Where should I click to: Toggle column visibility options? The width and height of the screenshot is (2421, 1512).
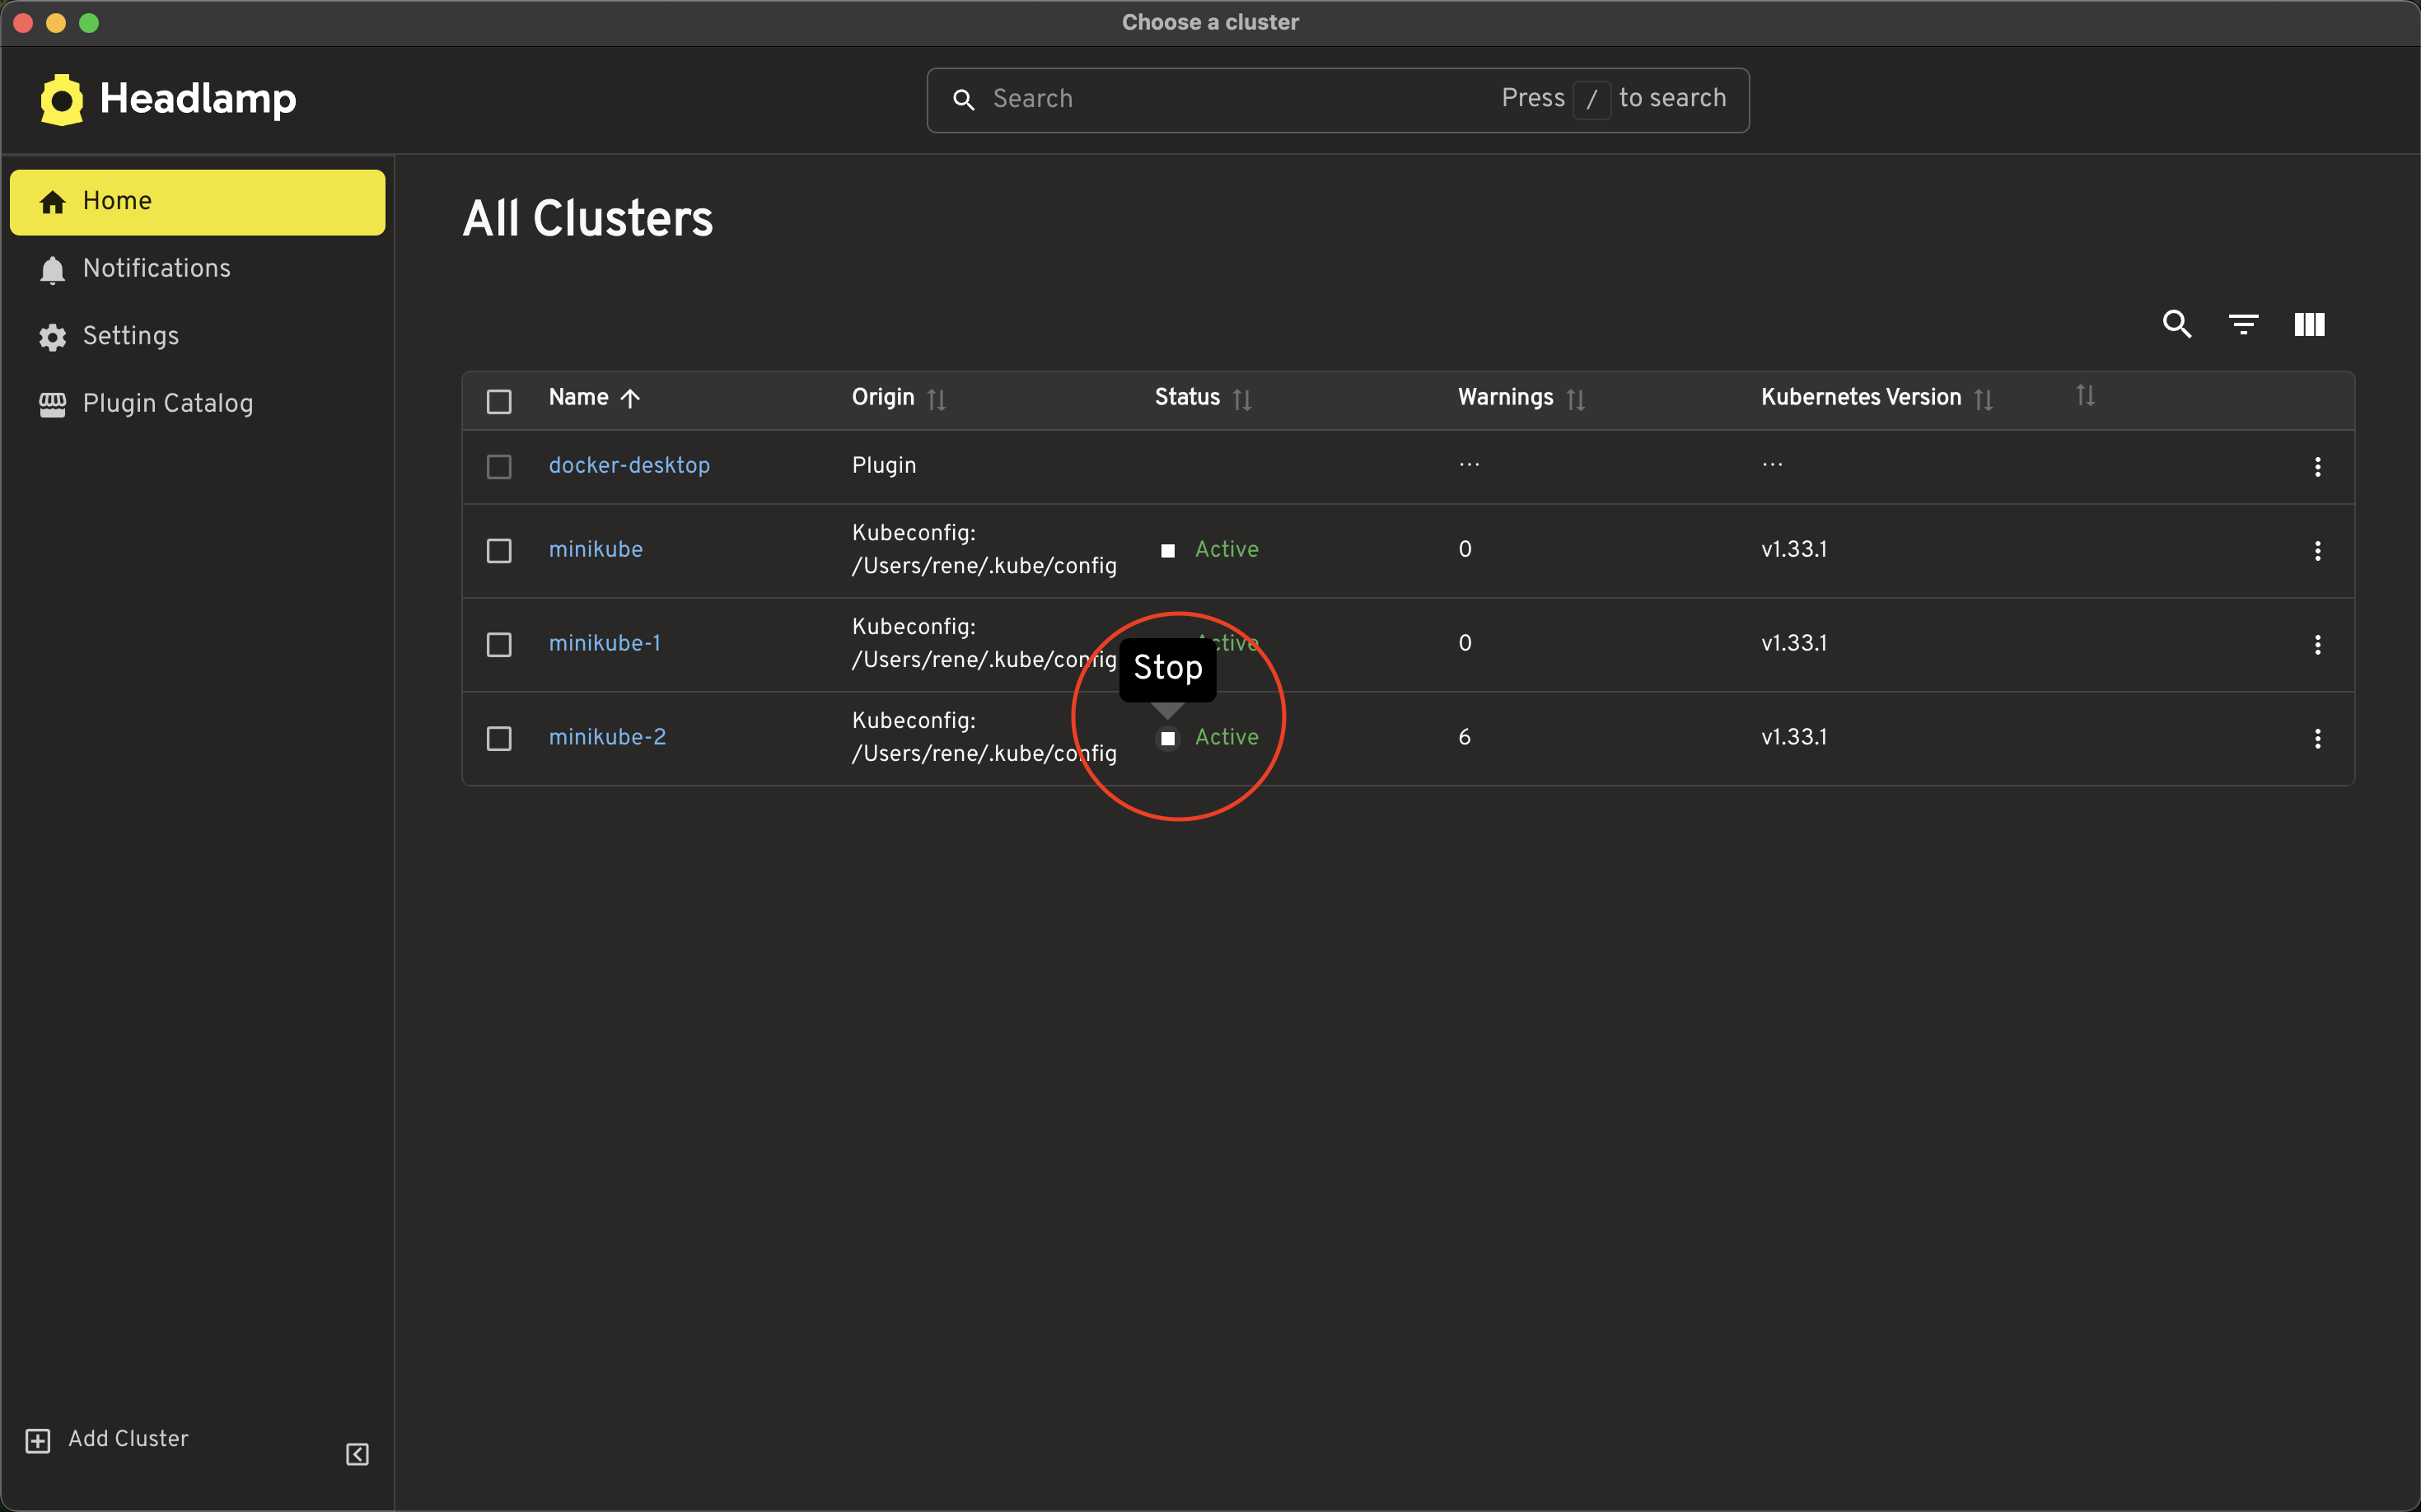coord(2309,324)
